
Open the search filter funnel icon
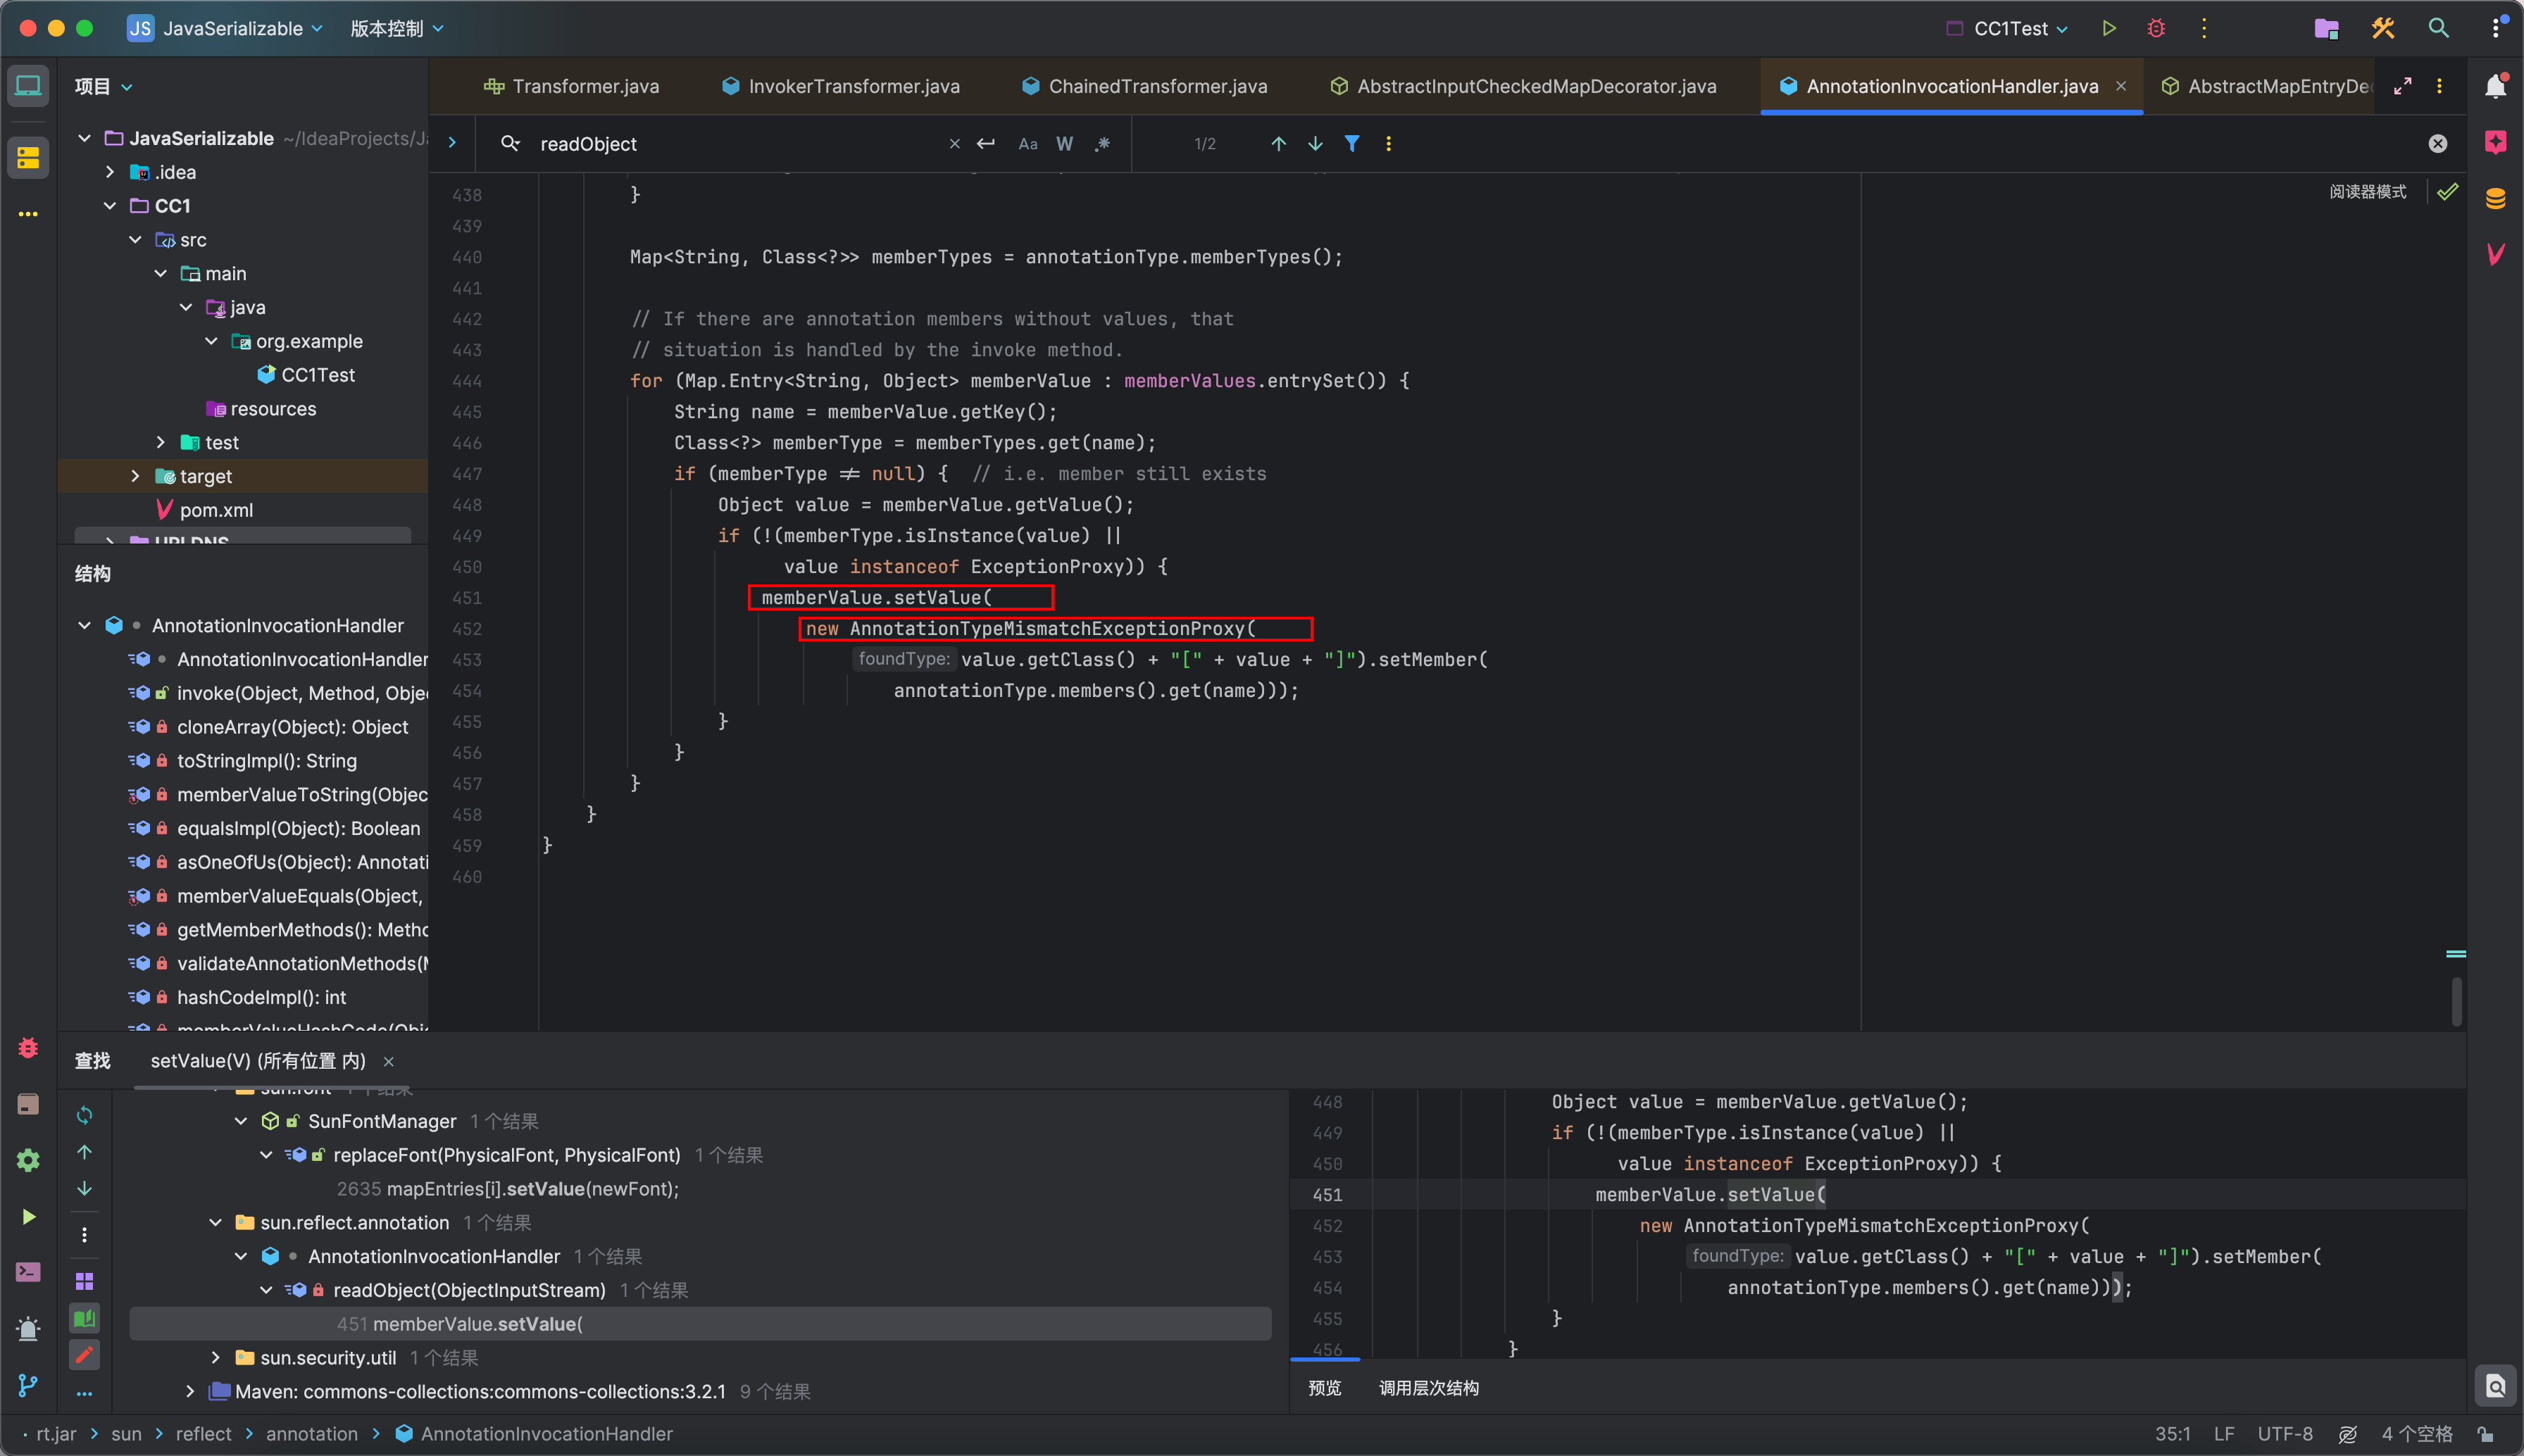(x=1352, y=144)
